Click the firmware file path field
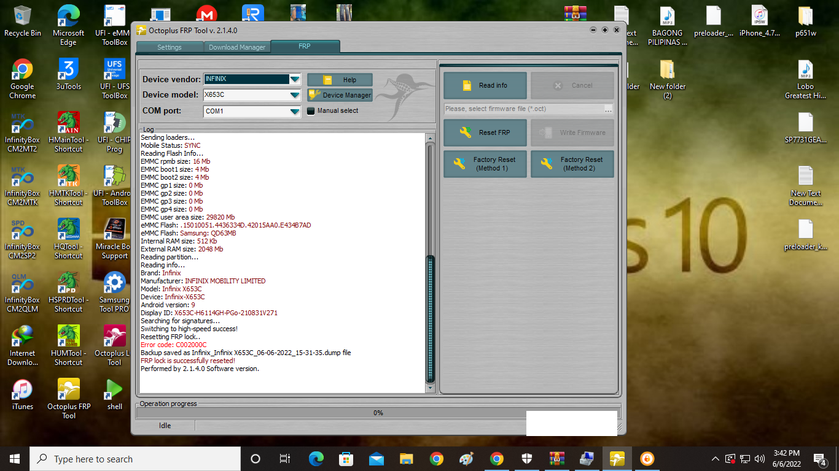Screen dimensions: 839x471 523,109
